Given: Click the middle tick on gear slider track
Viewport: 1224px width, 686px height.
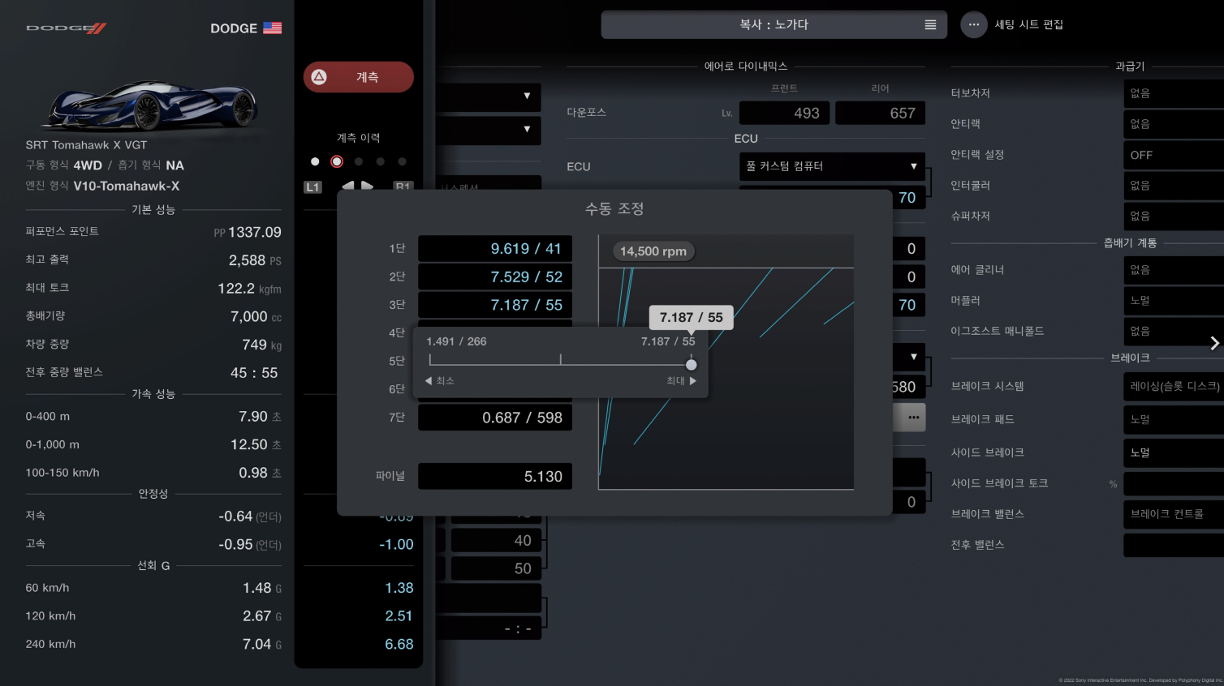Looking at the screenshot, I should [560, 359].
